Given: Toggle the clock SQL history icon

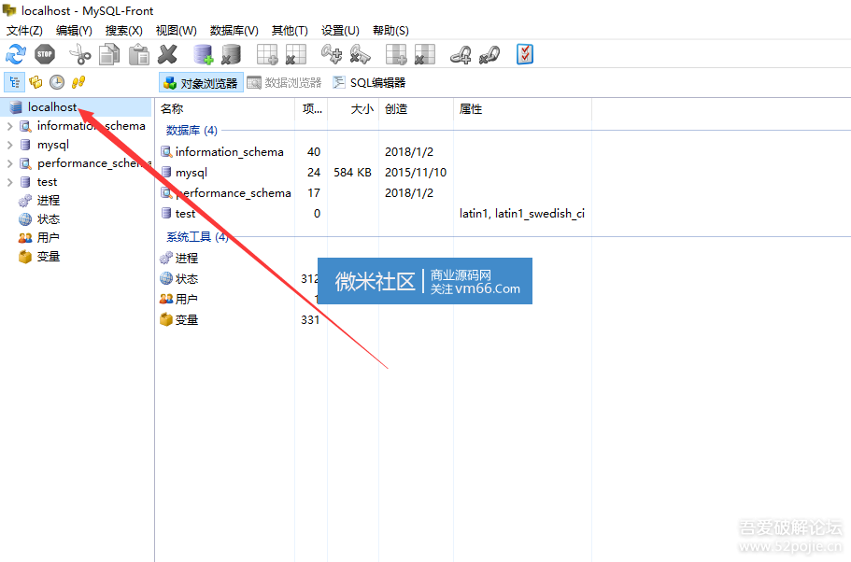Looking at the screenshot, I should pos(57,82).
